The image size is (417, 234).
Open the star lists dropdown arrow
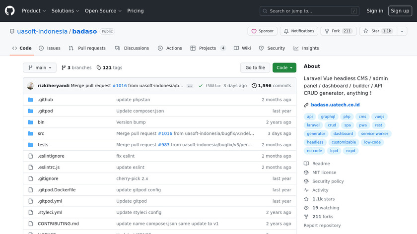pos(402,31)
